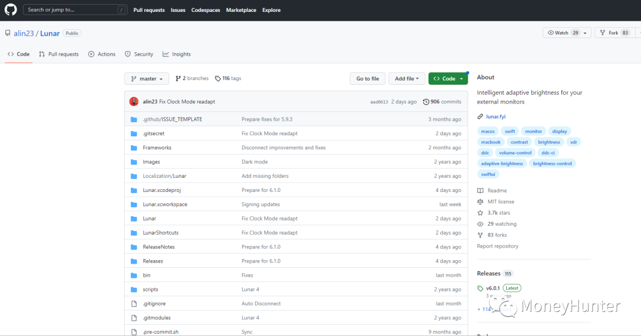
Task: Open Marketplace in the top navigation
Action: tap(241, 10)
